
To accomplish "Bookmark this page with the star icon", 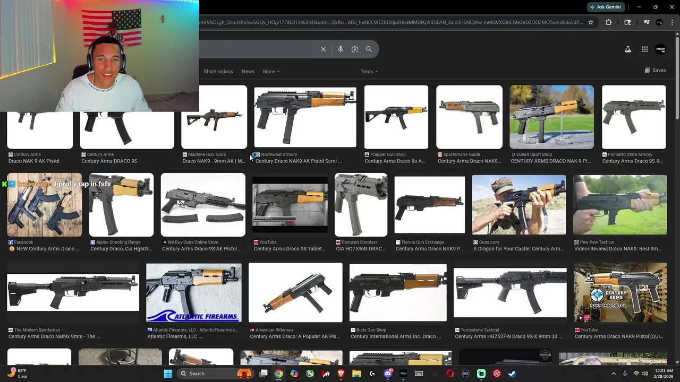I will tap(590, 22).
